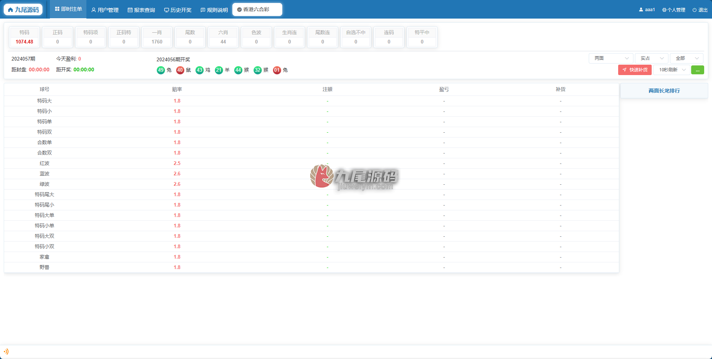This screenshot has width=712, height=359.
Task: Click the green ellipsis button
Action: (697, 70)
